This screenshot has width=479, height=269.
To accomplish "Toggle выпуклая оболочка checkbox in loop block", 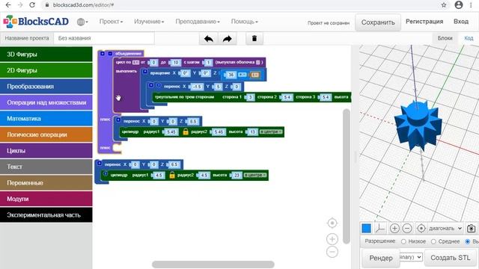I will tap(257, 62).
